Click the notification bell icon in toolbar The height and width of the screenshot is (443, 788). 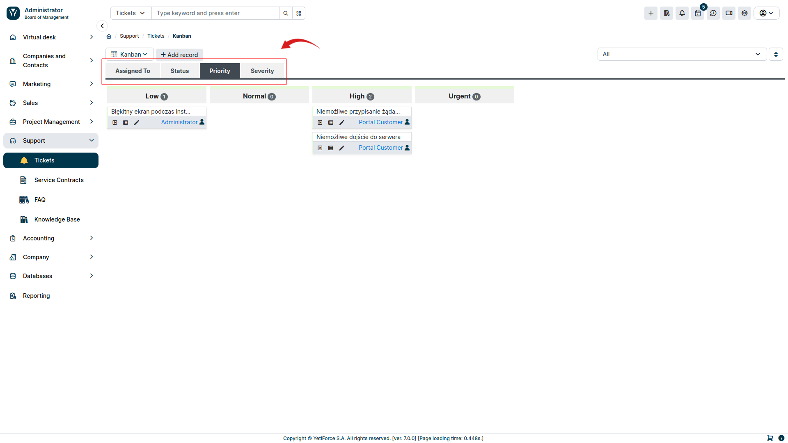pyautogui.click(x=682, y=13)
